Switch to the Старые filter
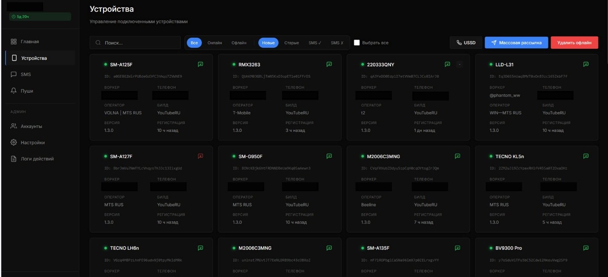Viewport: 608px width, 277px height. (291, 42)
